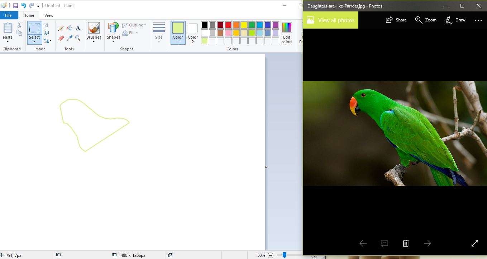
Task: Click the Zoom button in Photos
Action: (426, 20)
